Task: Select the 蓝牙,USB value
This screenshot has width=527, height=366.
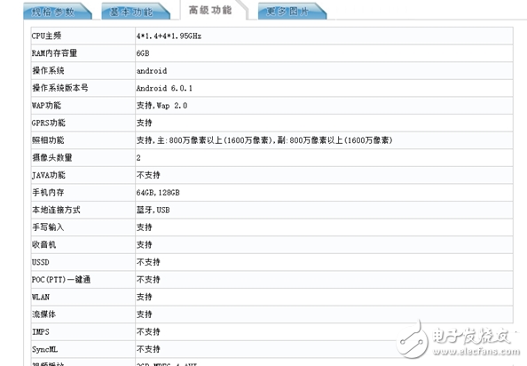Action: [153, 211]
